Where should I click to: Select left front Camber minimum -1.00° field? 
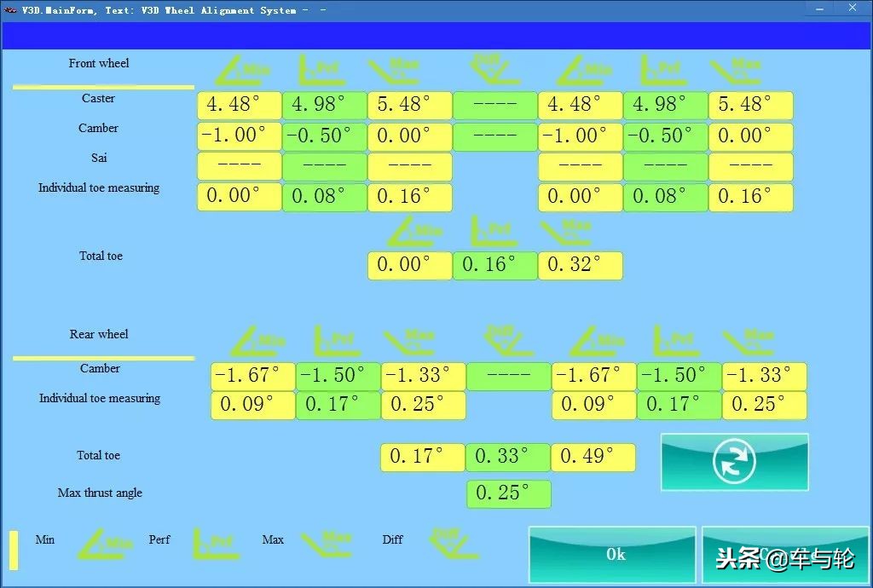coord(240,135)
